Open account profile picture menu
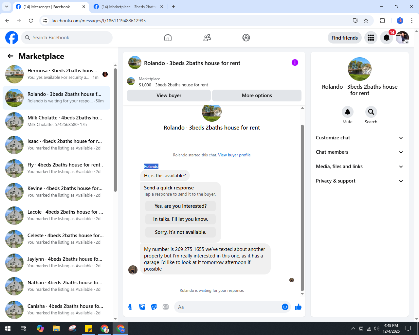This screenshot has height=335, width=419. pyautogui.click(x=402, y=38)
